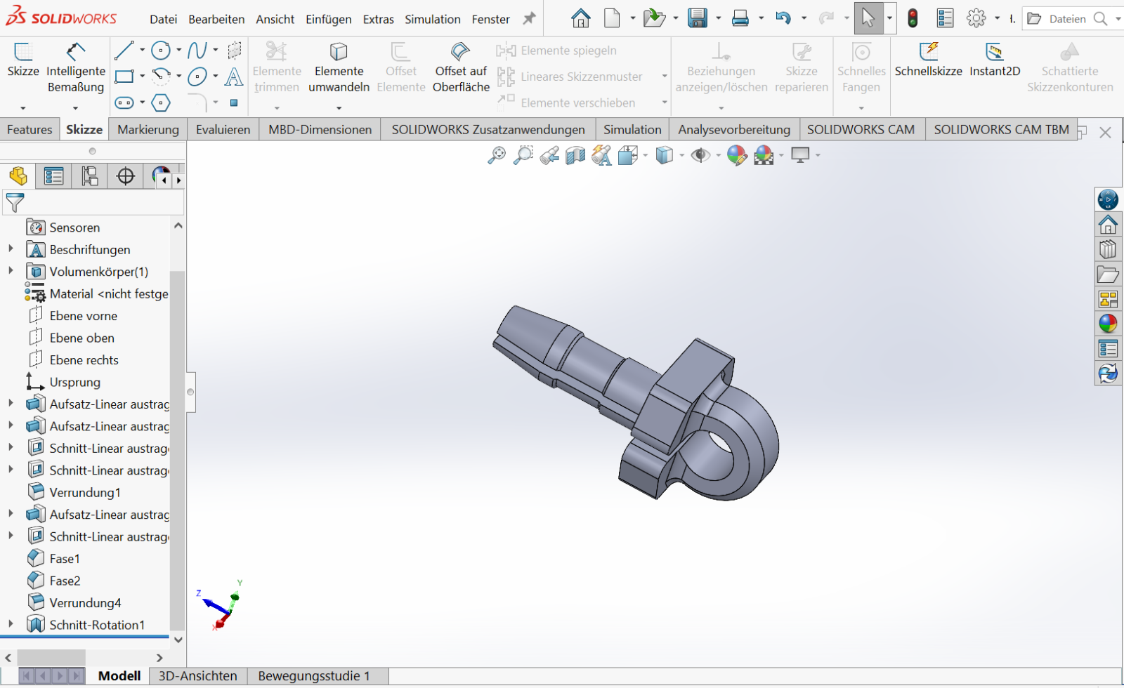This screenshot has height=688, width=1124.
Task: Click the appearance color sphere in task pane
Action: tap(1108, 324)
